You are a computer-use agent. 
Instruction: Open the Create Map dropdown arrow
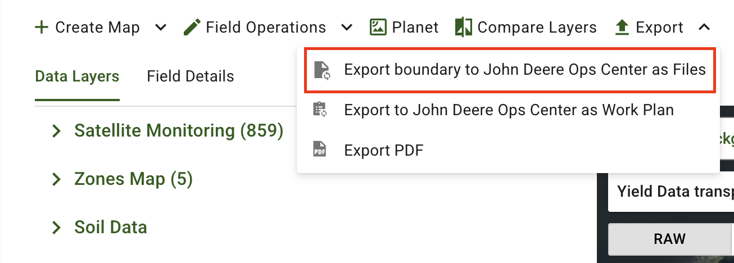coord(161,27)
